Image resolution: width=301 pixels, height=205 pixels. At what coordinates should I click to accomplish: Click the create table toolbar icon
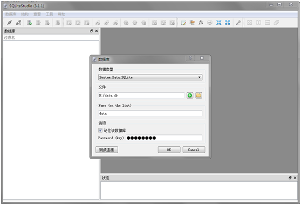click(69, 23)
